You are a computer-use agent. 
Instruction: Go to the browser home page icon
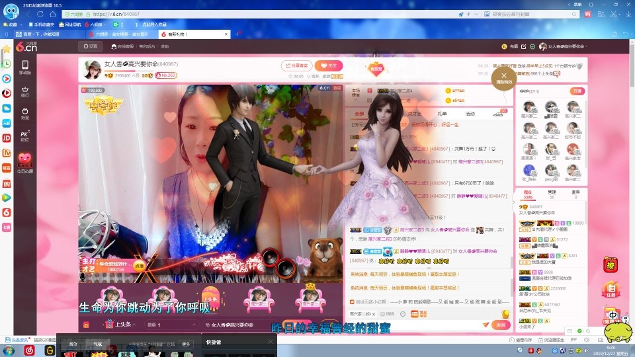click(53, 14)
